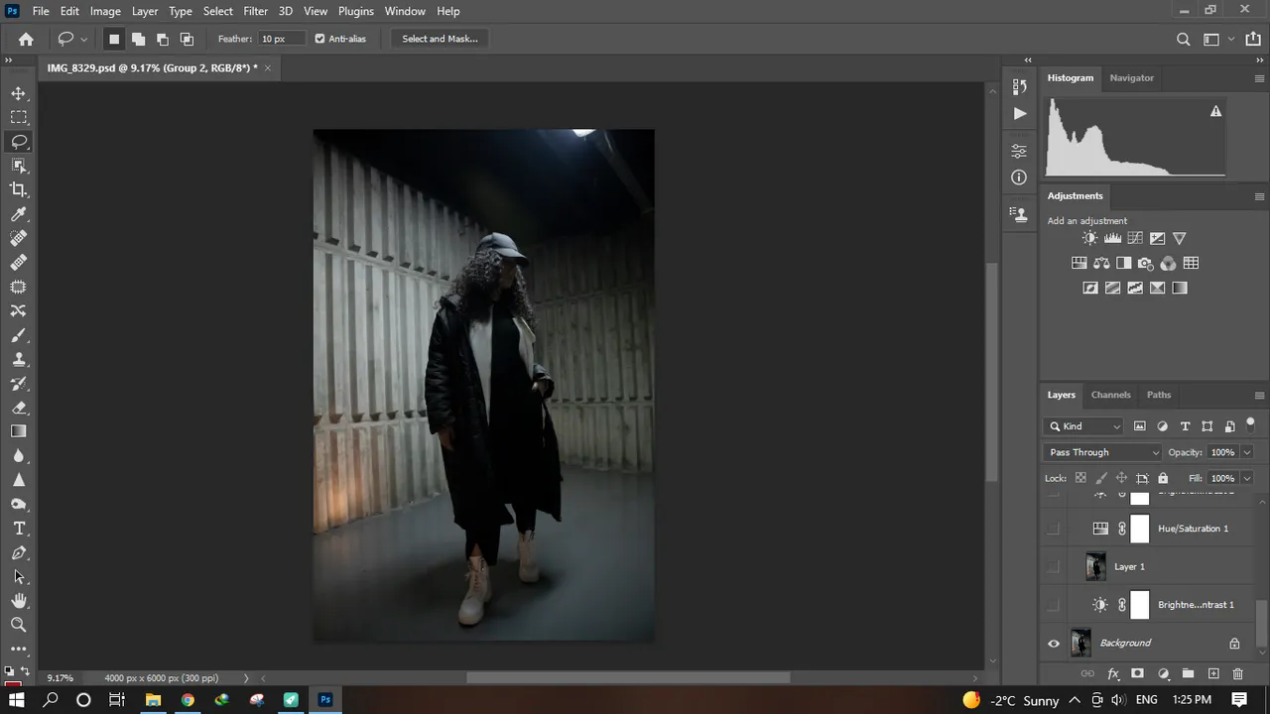This screenshot has width=1270, height=714.
Task: Add an Exposure adjustment
Action: click(x=1157, y=238)
